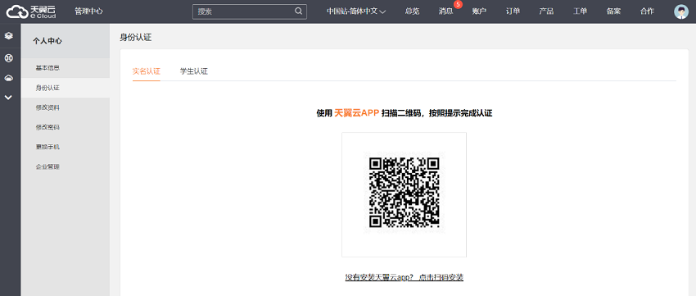The width and height of the screenshot is (696, 296).
Task: Open 管理中心 in the top bar
Action: pyautogui.click(x=88, y=11)
